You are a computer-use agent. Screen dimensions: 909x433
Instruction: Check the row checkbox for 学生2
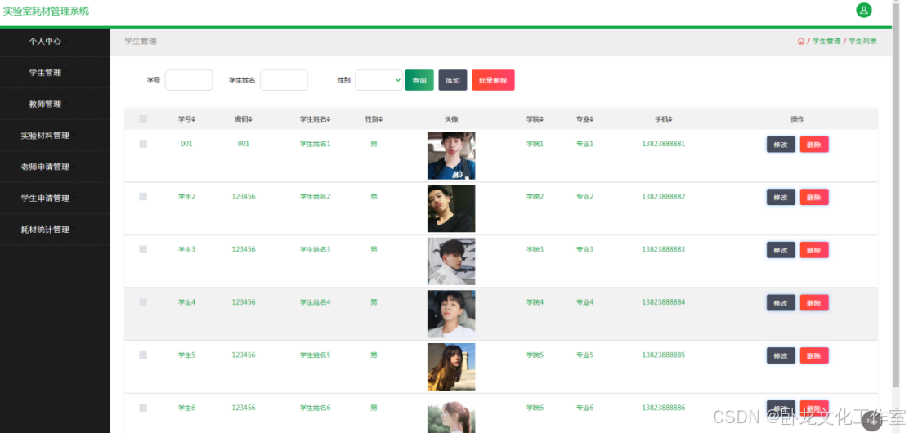tap(143, 197)
